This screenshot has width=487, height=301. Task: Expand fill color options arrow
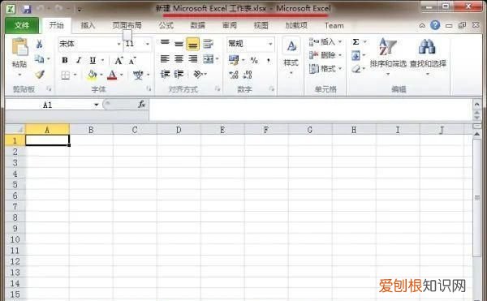[x=101, y=75]
